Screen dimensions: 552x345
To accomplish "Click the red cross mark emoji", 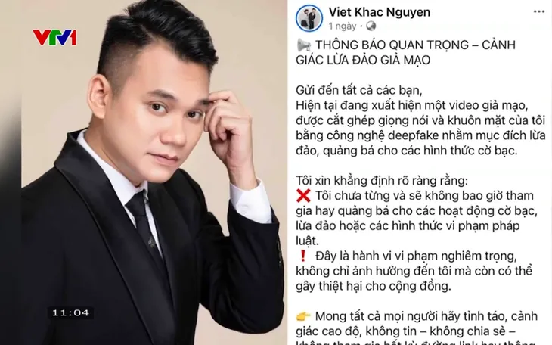I will (303, 196).
